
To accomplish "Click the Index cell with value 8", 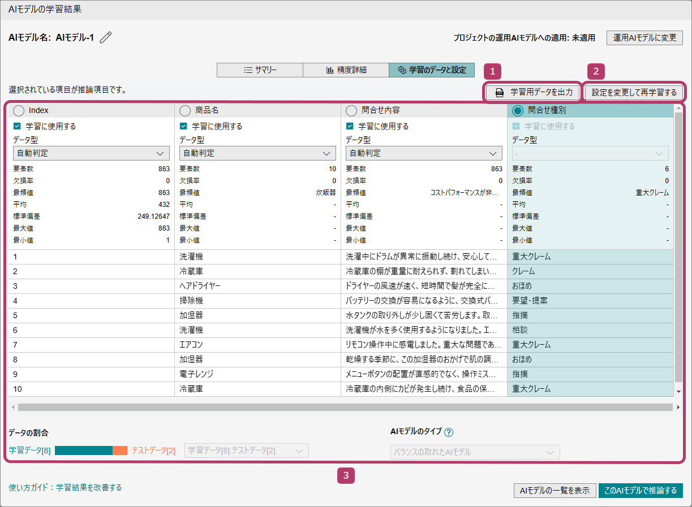I will pos(91,359).
